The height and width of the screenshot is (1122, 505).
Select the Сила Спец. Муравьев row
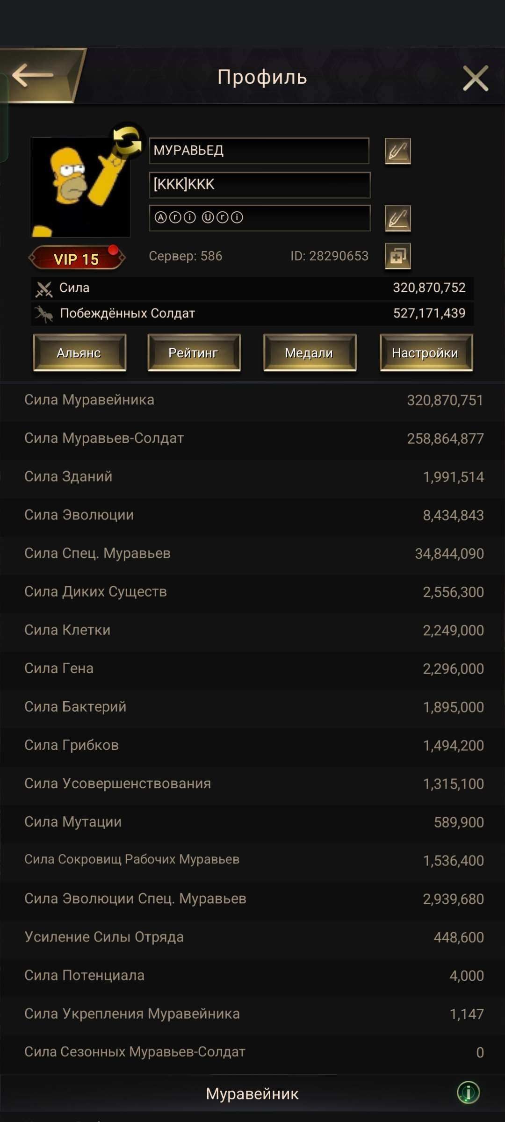click(x=252, y=554)
